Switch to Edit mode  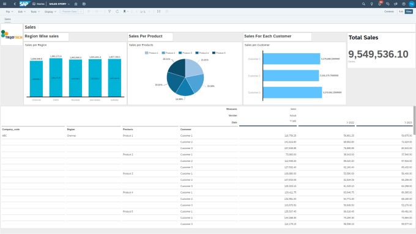coord(401,12)
